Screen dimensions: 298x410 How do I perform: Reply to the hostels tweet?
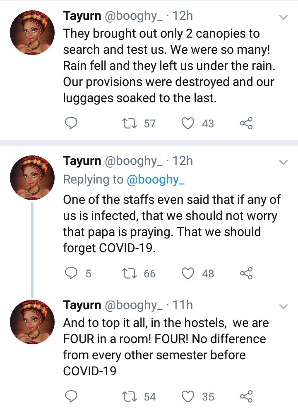(x=72, y=397)
